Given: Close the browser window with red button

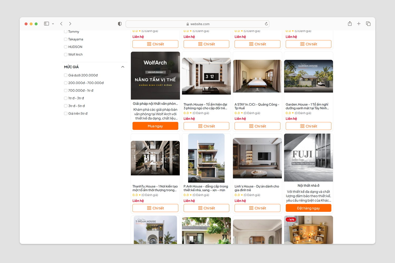Looking at the screenshot, I should (x=26, y=24).
